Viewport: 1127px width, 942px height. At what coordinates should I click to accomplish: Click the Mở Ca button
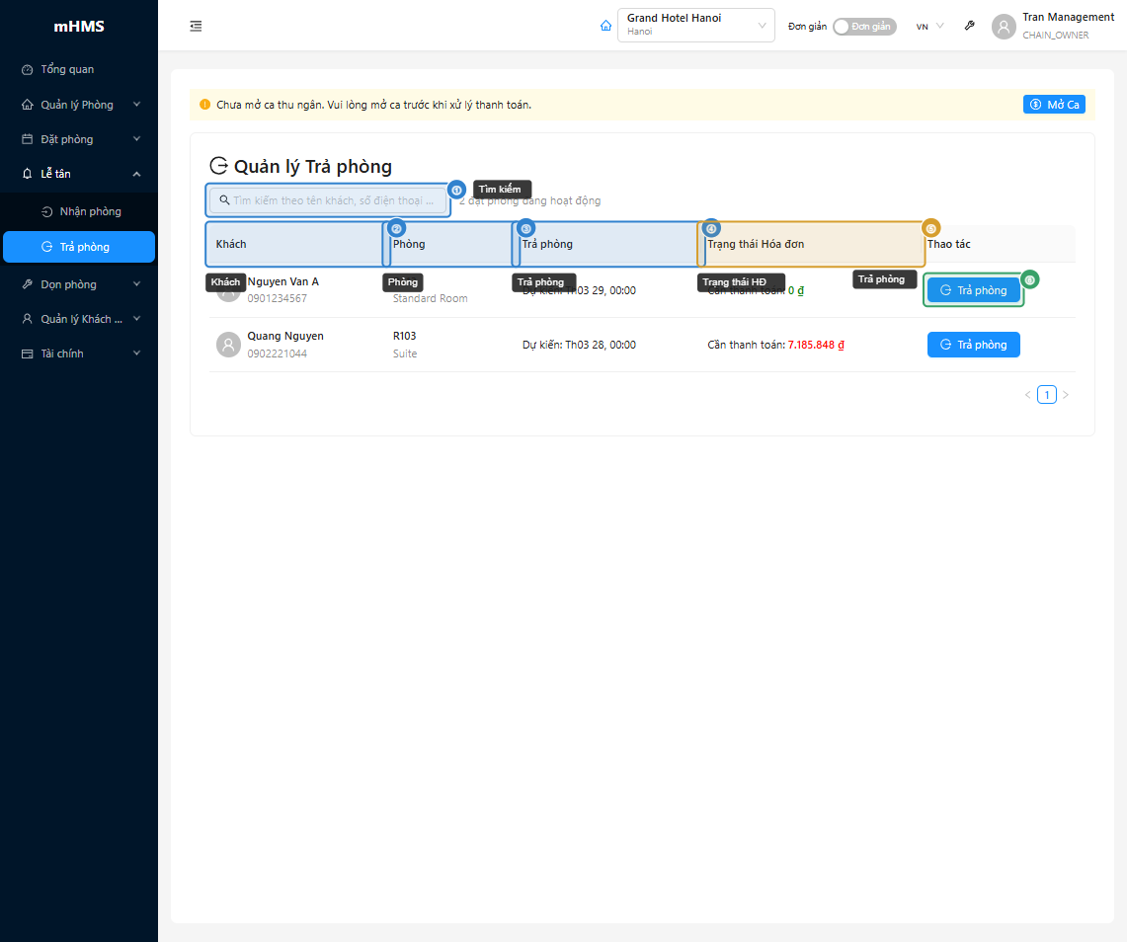tap(1055, 105)
